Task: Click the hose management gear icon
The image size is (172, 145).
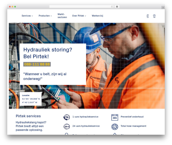Action: pos(115,126)
